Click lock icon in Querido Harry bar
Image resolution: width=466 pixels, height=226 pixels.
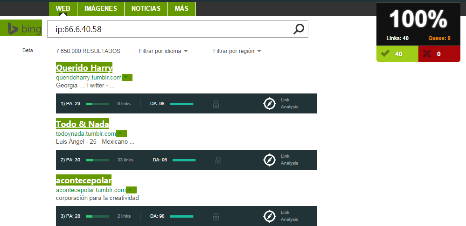(216, 104)
